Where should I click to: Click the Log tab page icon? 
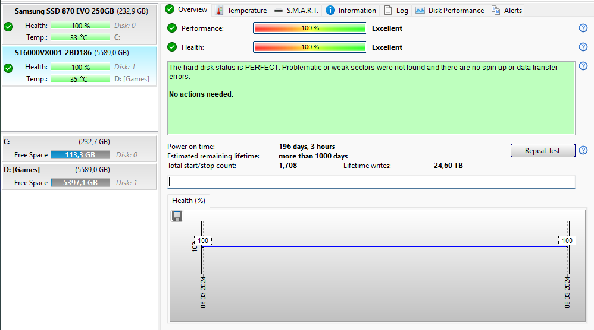(388, 10)
